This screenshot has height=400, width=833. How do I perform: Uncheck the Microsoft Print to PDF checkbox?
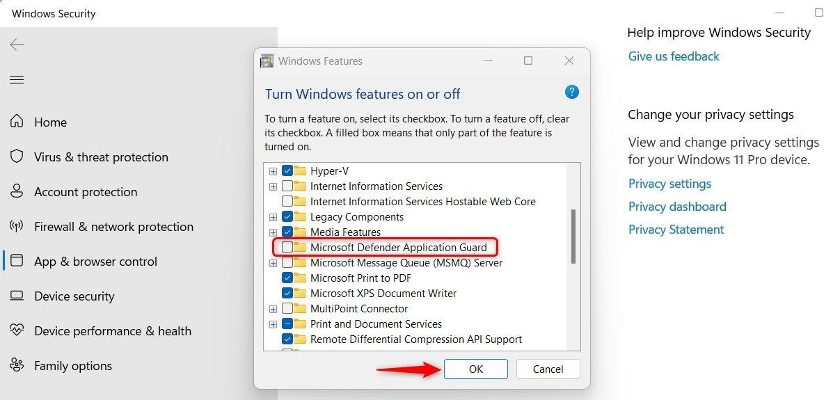click(287, 278)
